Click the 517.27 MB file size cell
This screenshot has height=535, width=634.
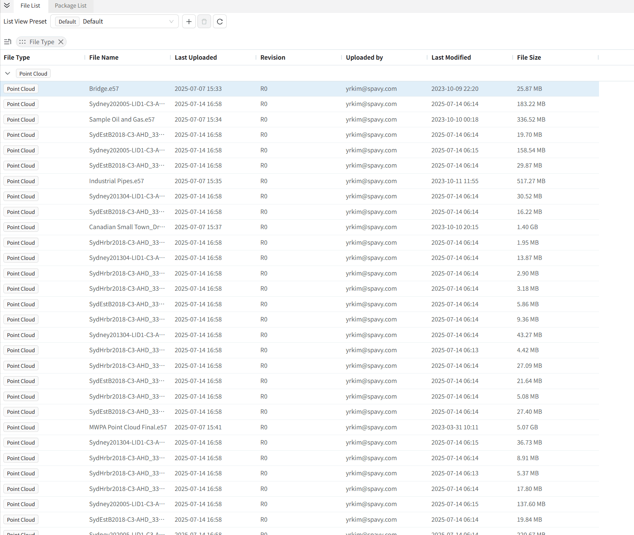point(531,181)
